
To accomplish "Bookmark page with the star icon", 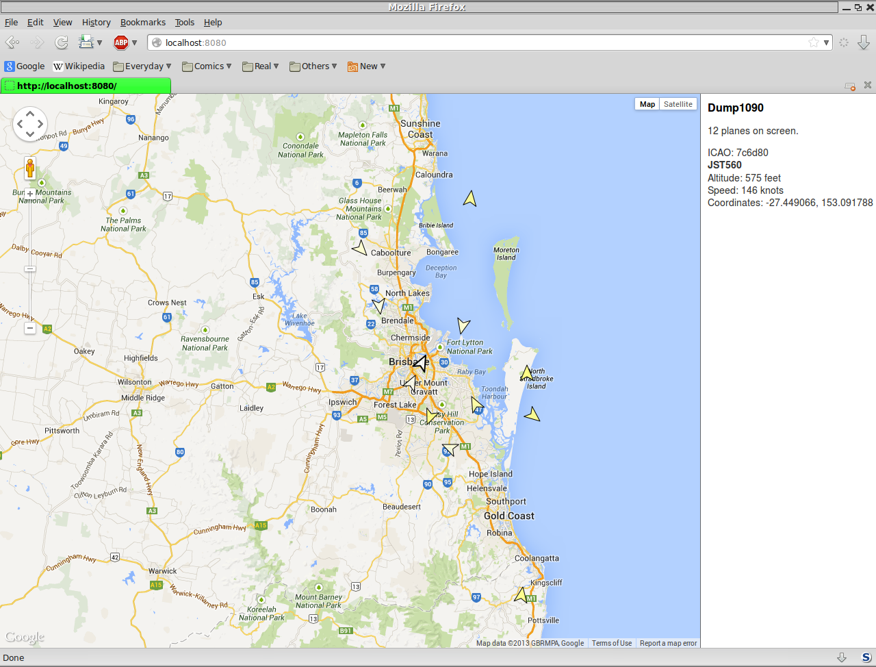I will tap(813, 42).
